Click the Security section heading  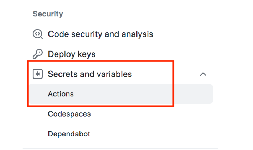coord(48,14)
